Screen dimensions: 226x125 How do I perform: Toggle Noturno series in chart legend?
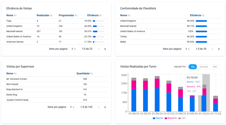tap(171, 118)
